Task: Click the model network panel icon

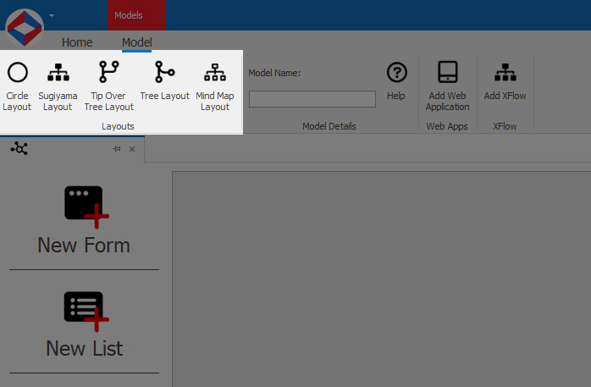Action: (x=19, y=148)
